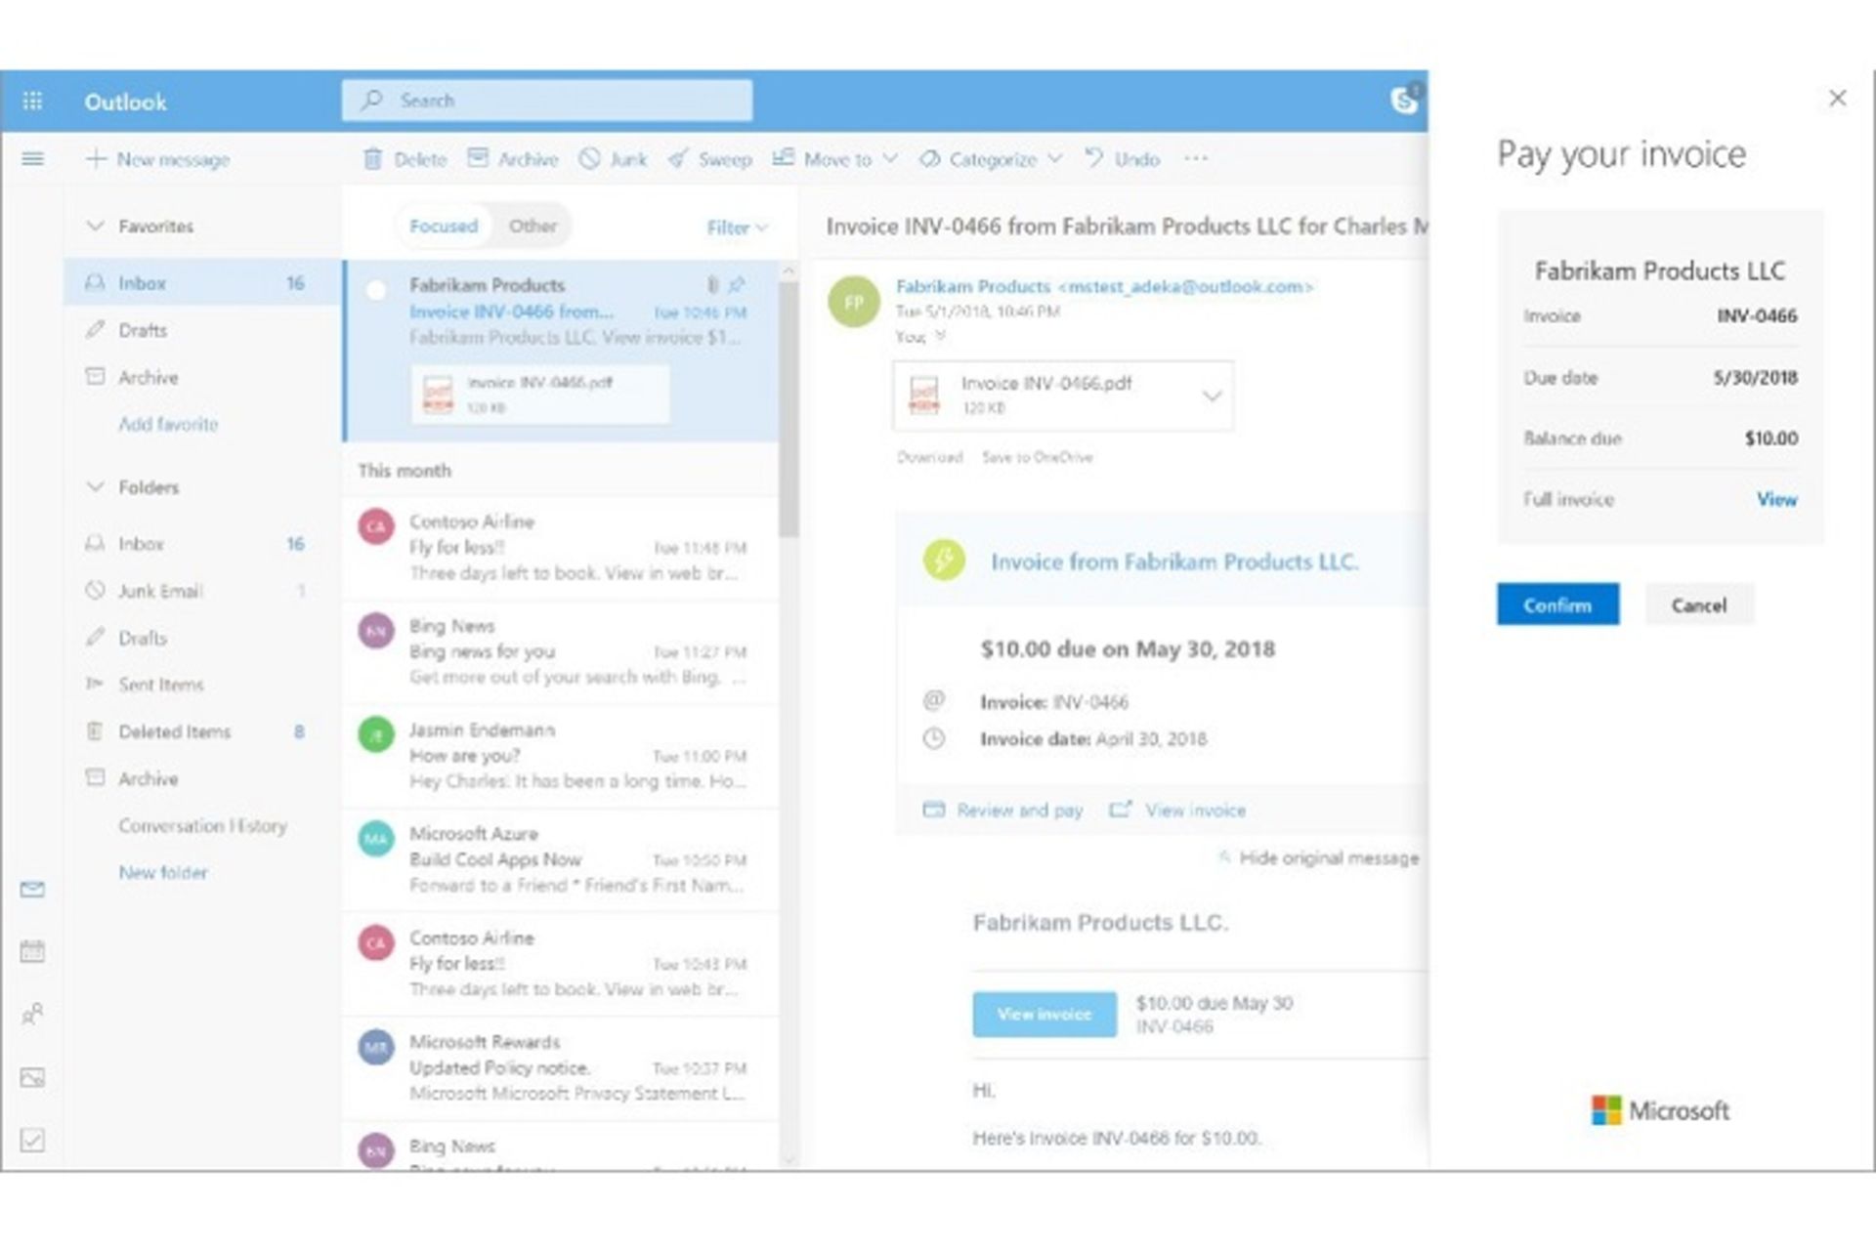Screen dimensions: 1876x1250
Task: Click into the Search box
Action: coord(547,101)
